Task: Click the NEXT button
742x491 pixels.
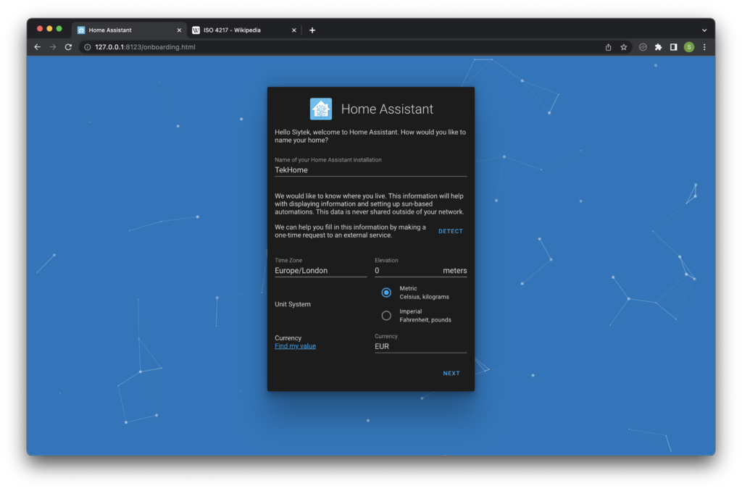Action: click(x=451, y=373)
